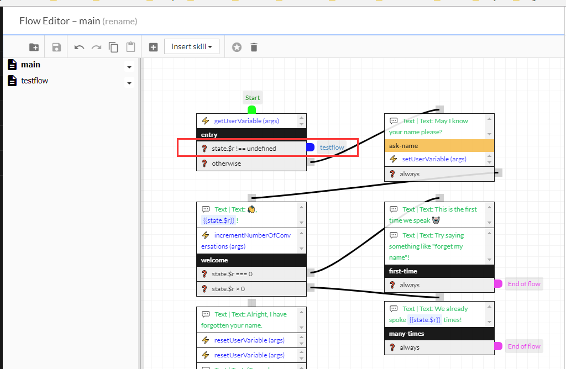This screenshot has height=369, width=566.
Task: Delete selection with the trash icon
Action: point(253,47)
